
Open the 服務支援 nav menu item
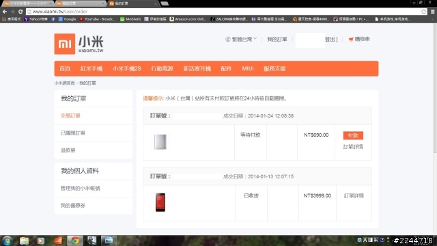[x=274, y=68]
